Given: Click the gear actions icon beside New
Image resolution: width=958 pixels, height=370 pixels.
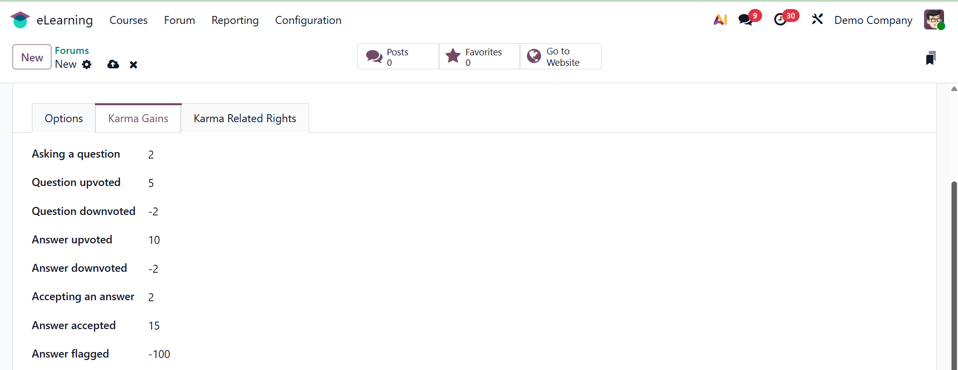Looking at the screenshot, I should coord(87,64).
